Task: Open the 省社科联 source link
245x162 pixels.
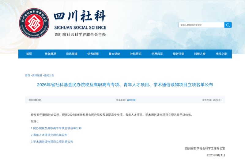Action: click(x=131, y=100)
